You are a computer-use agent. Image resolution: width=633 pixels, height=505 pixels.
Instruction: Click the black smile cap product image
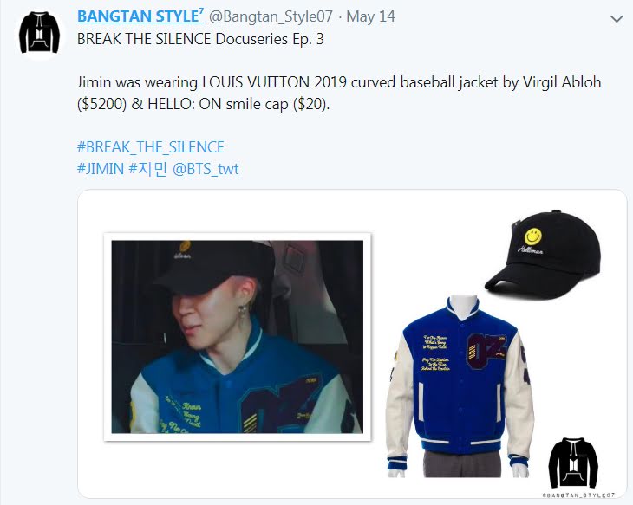point(544,254)
